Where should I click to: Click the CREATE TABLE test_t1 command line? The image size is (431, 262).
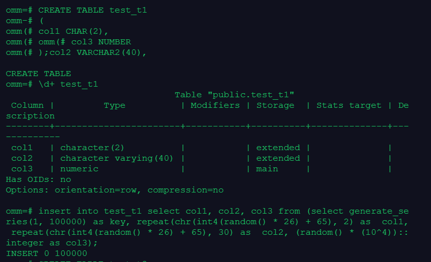(77, 11)
